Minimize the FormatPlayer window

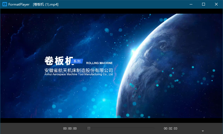coord(191,4)
